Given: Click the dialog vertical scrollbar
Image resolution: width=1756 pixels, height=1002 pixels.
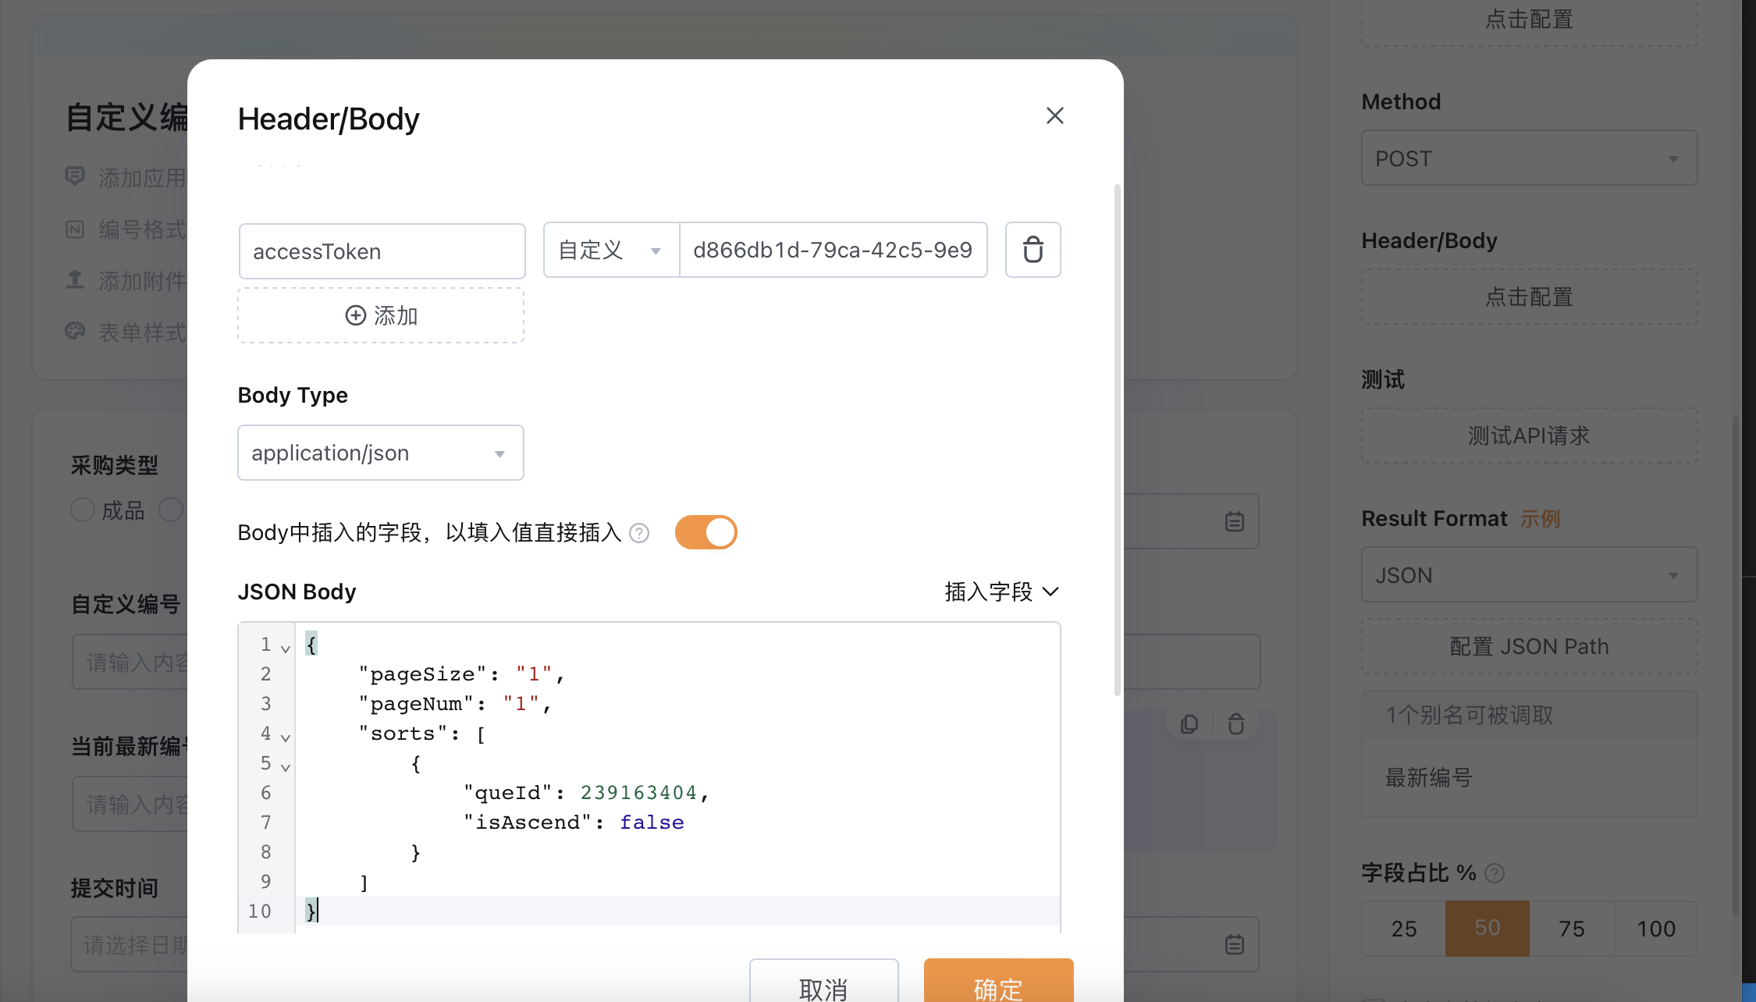Looking at the screenshot, I should click(1118, 440).
